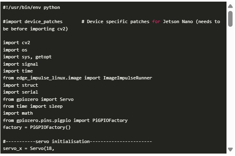Viewport: 235px width, 156px height.
Task: Click the 'import os' line
Action: point(15,50)
